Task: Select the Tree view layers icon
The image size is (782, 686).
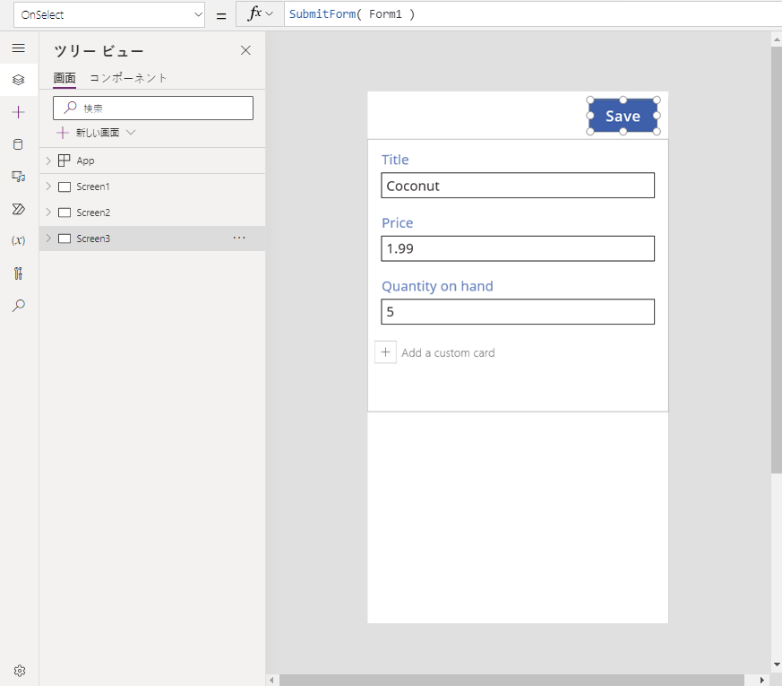Action: point(19,80)
